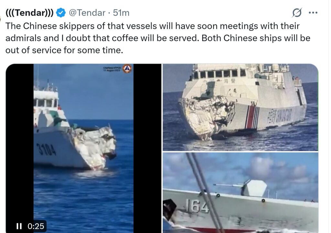This screenshot has width=331, height=233.
Task: Open the (((Tendar))) display name profile
Action: tap(29, 13)
